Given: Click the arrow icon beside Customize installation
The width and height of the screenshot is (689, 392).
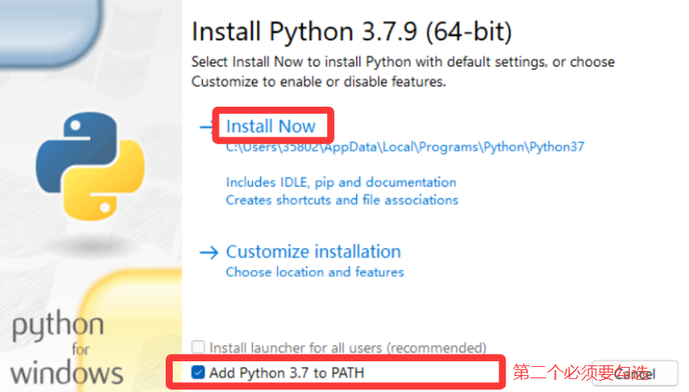Looking at the screenshot, I should point(208,253).
